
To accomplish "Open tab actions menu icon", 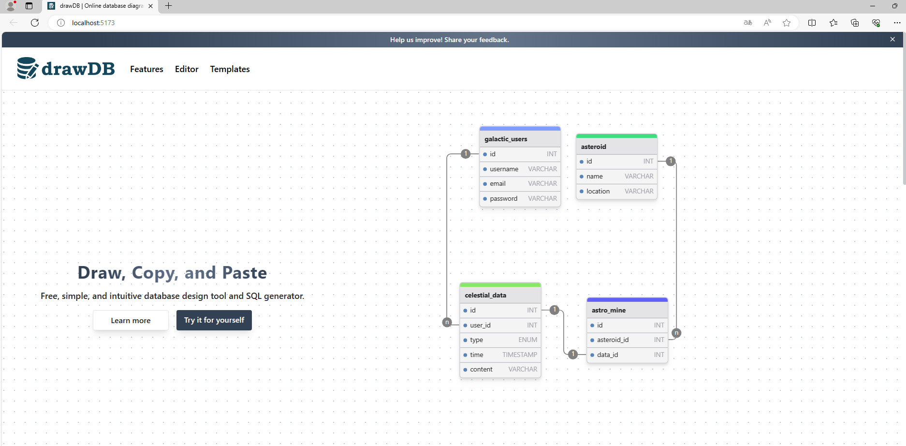I will pyautogui.click(x=29, y=6).
